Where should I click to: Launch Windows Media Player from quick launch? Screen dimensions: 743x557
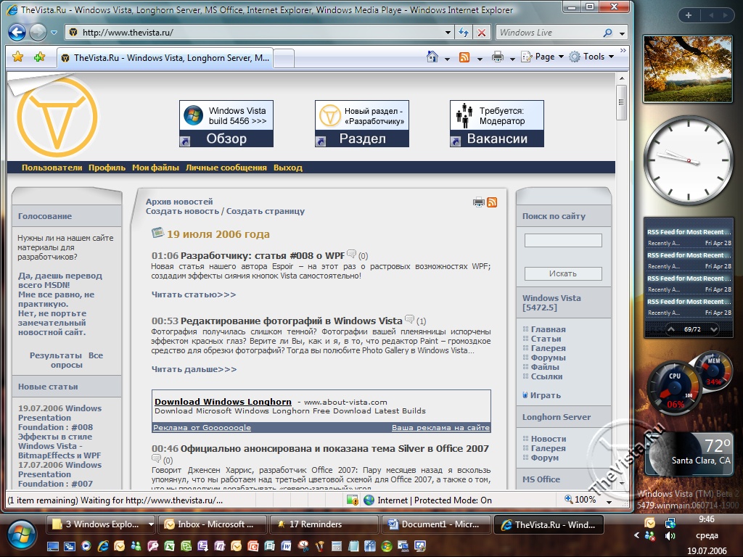86,546
